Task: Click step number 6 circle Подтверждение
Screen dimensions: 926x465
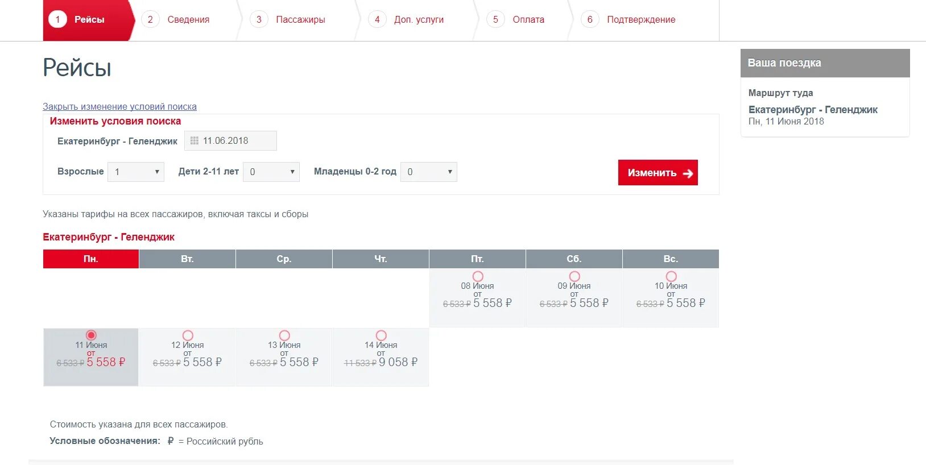Action: (590, 19)
